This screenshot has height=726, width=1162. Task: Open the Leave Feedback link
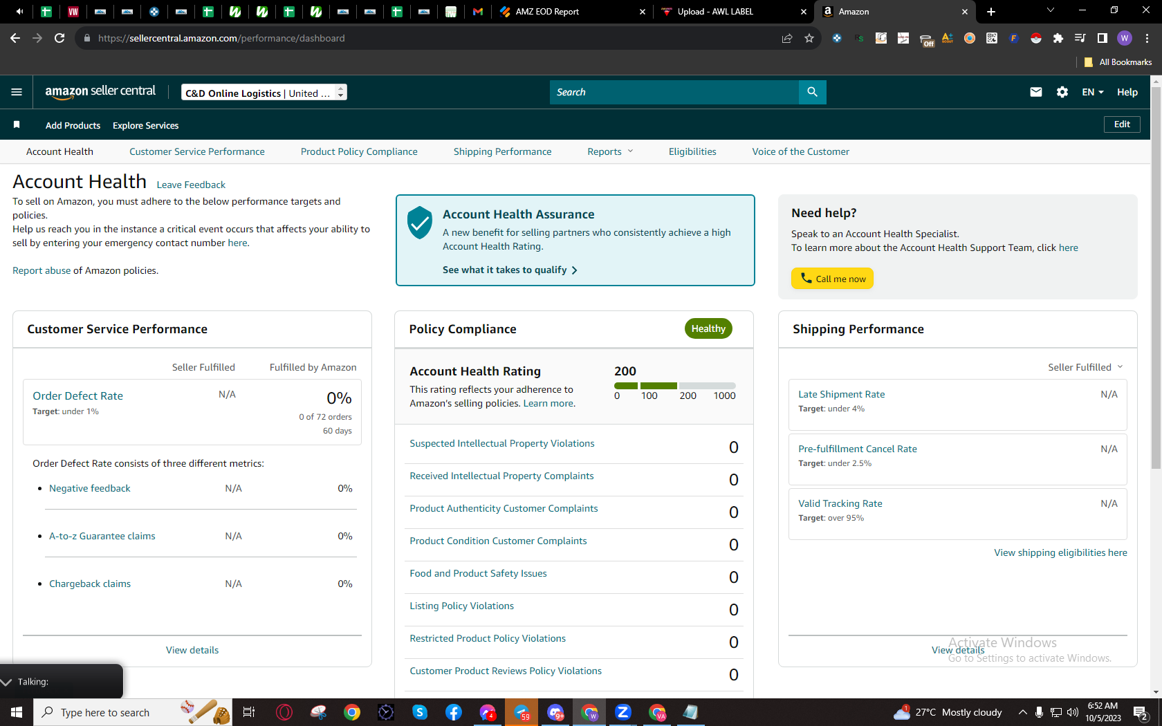[191, 185]
